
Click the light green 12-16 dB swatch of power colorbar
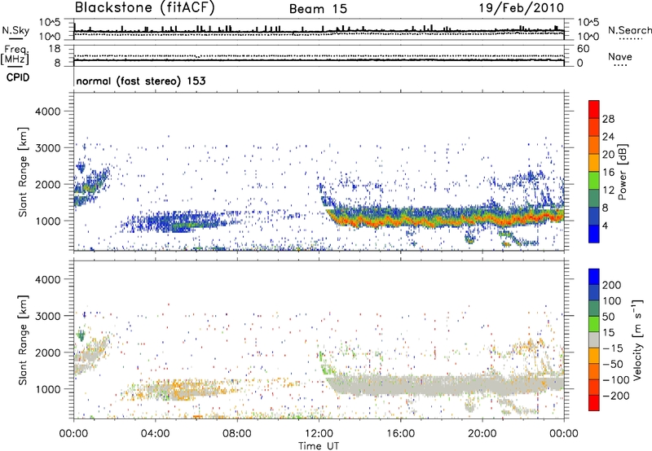click(x=594, y=181)
